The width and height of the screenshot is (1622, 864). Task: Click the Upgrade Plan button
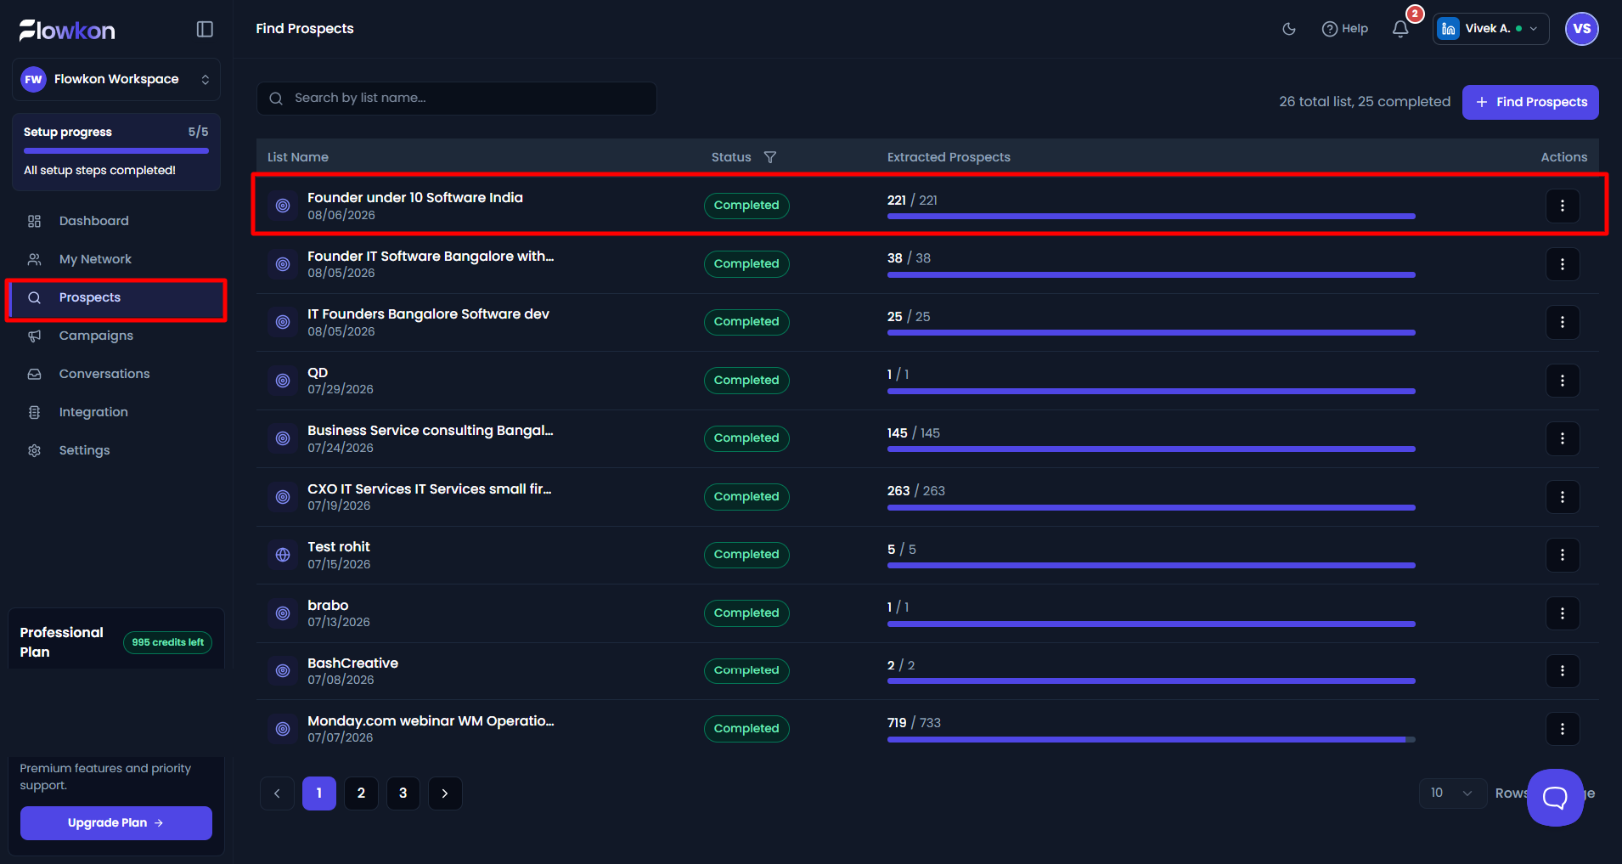(116, 823)
